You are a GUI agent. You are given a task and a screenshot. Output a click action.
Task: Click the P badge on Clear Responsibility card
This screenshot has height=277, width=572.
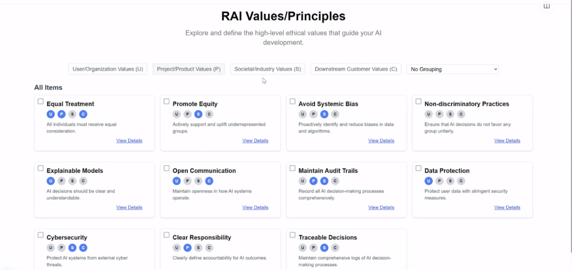coord(187,248)
